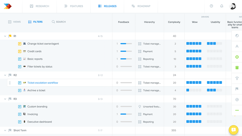
Task: Open the Filters panel
Action: 35,22
